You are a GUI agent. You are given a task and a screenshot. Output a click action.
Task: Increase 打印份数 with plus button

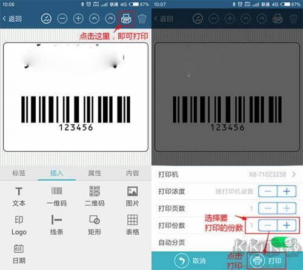pos(287,225)
